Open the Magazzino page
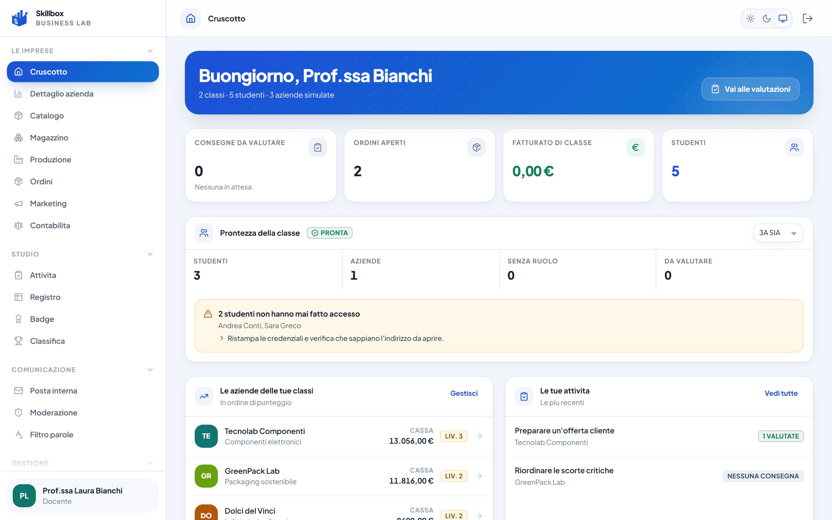832x520 pixels. coord(83,138)
